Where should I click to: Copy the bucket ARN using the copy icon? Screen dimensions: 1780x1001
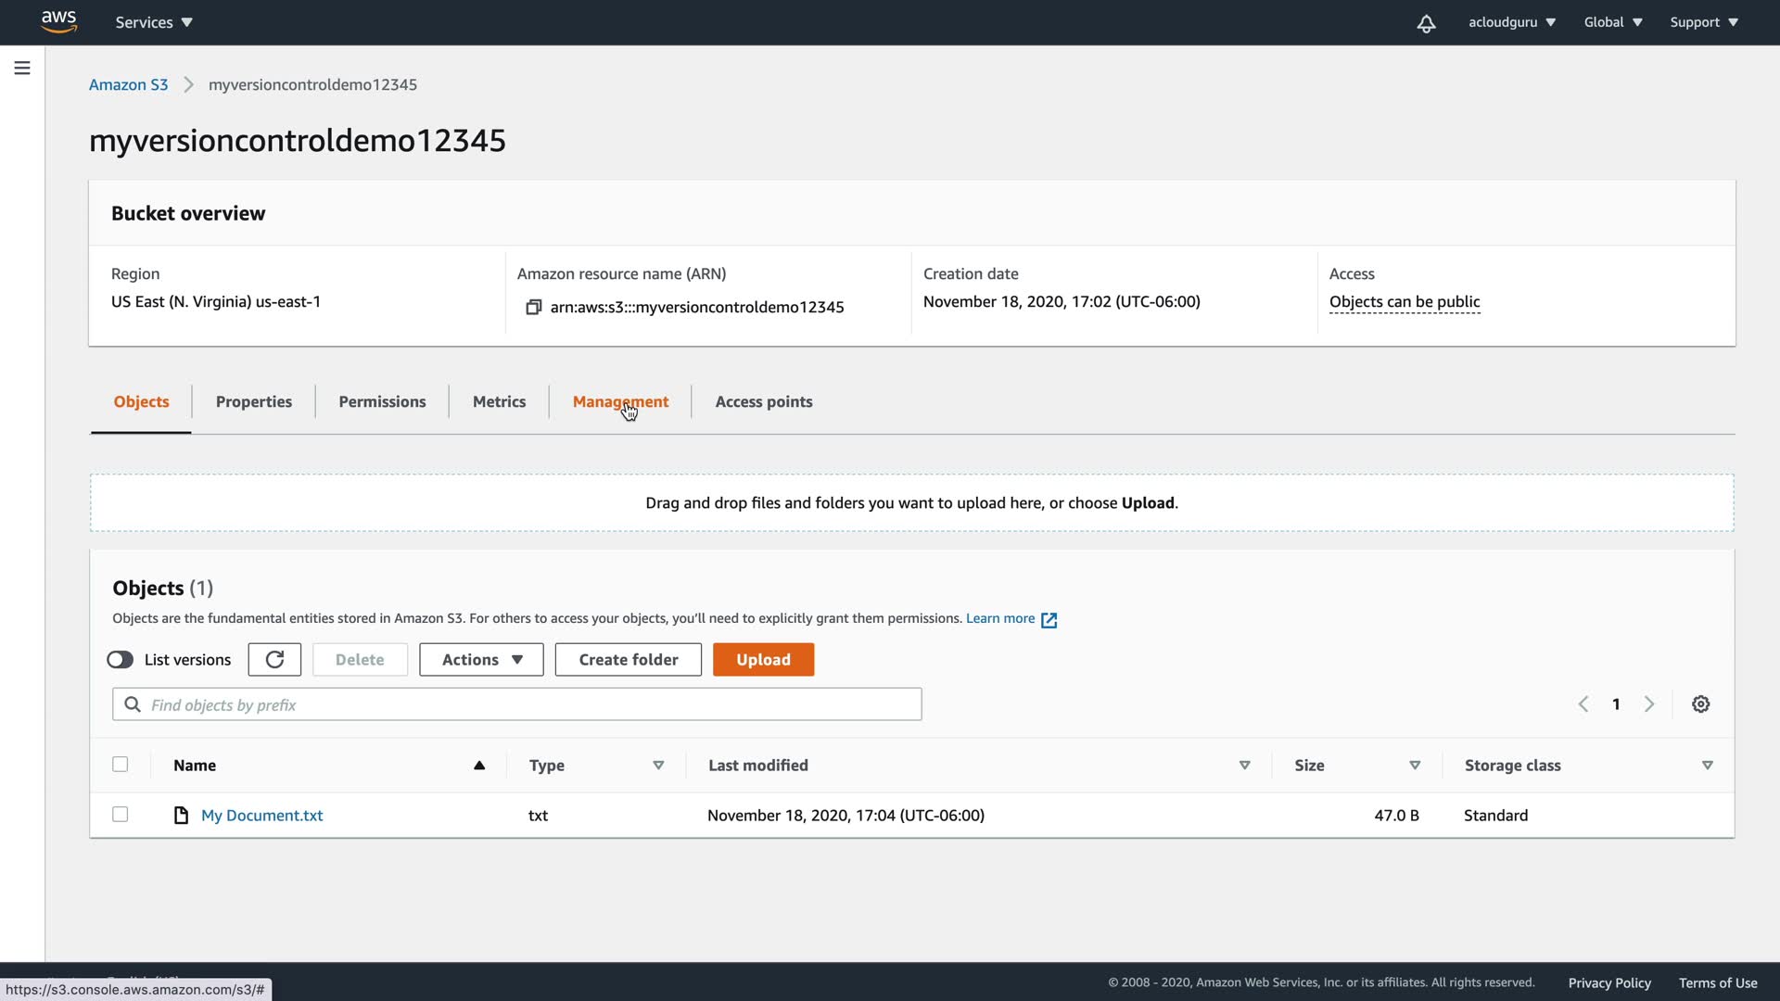533,307
